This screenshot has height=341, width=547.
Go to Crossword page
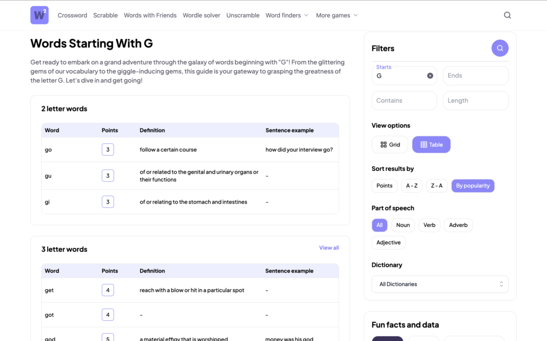tap(72, 15)
